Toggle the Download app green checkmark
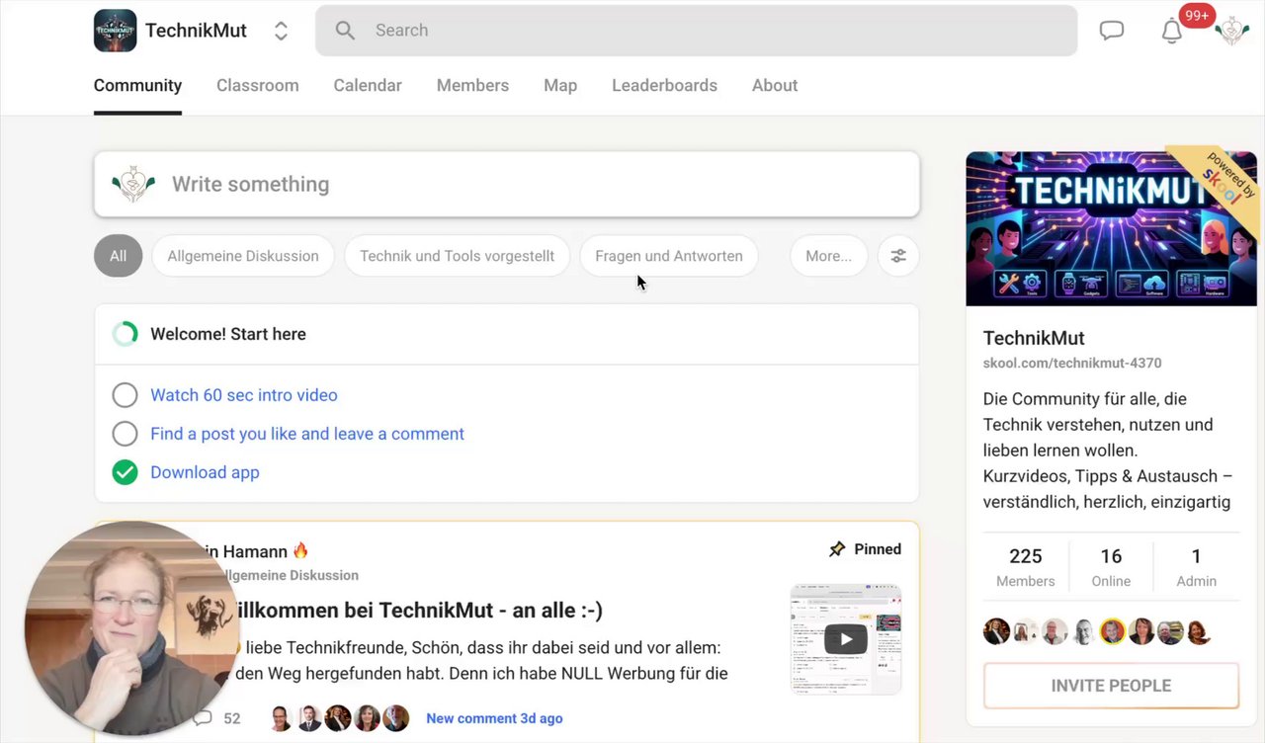 click(x=125, y=472)
